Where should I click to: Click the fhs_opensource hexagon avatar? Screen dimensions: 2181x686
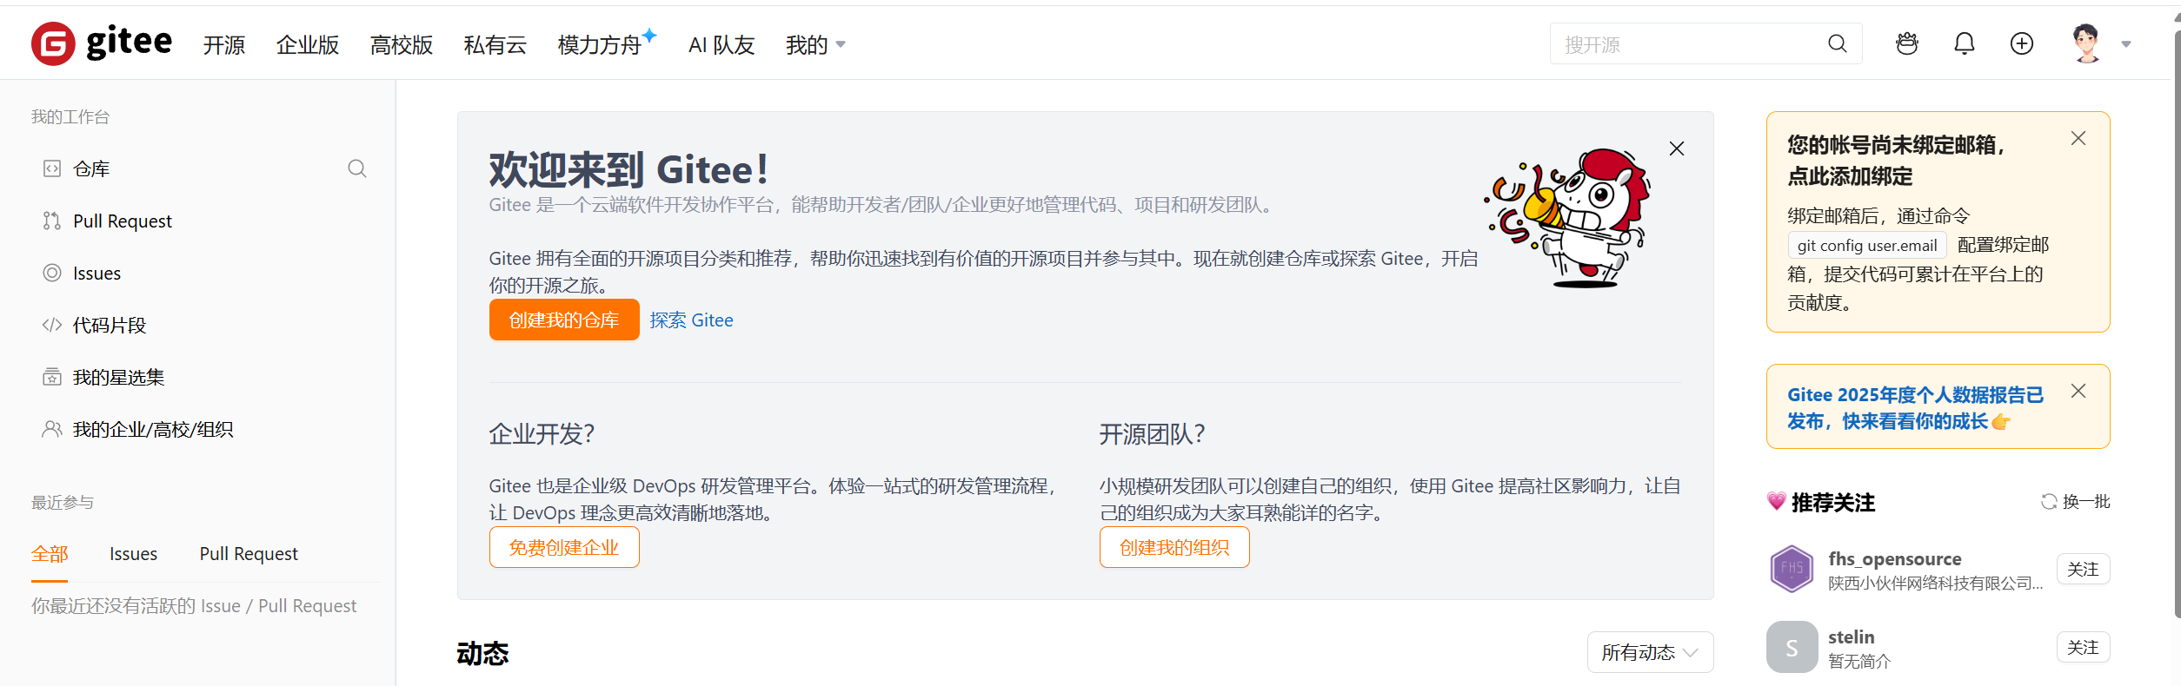tap(1792, 569)
